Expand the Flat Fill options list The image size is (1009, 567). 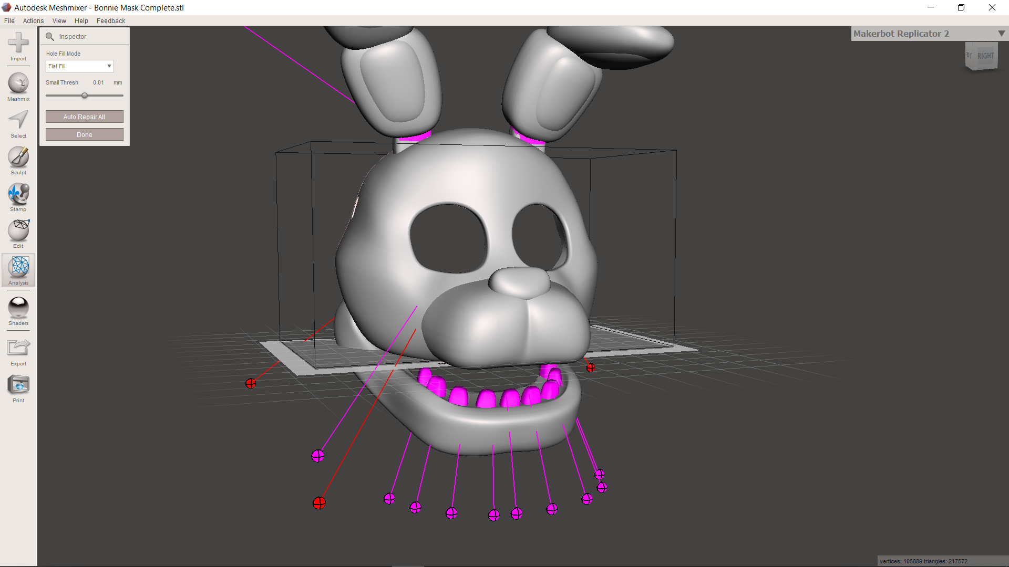point(109,66)
